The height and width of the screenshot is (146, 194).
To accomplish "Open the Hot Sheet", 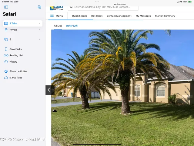I will coord(97,16).
